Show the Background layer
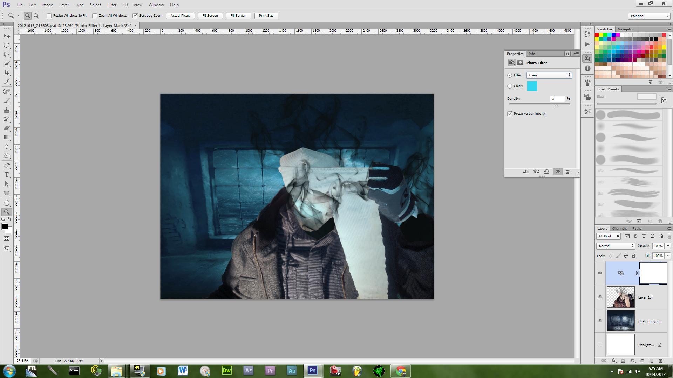Viewport: 673px width, 378px height. [x=600, y=344]
